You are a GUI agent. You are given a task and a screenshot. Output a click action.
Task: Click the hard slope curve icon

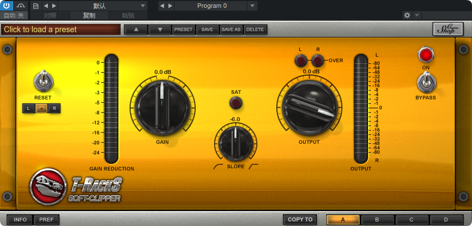pos(254,167)
